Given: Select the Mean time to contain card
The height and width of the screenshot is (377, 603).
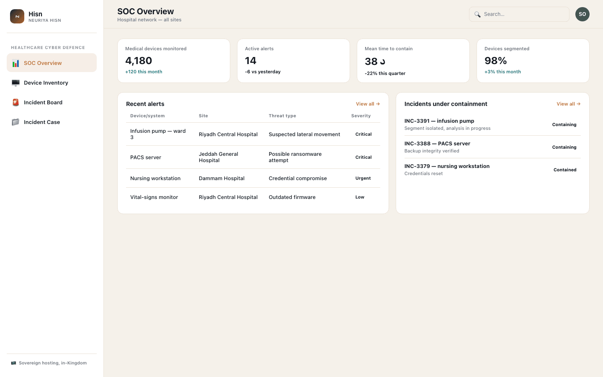Looking at the screenshot, I should 413,61.
